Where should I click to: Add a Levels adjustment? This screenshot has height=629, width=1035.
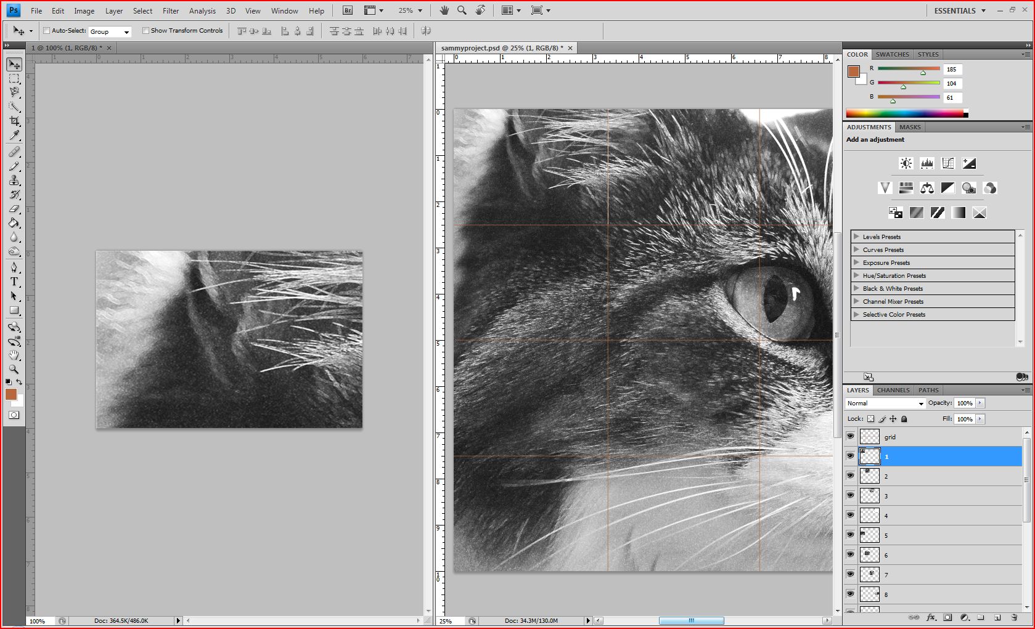(x=927, y=163)
